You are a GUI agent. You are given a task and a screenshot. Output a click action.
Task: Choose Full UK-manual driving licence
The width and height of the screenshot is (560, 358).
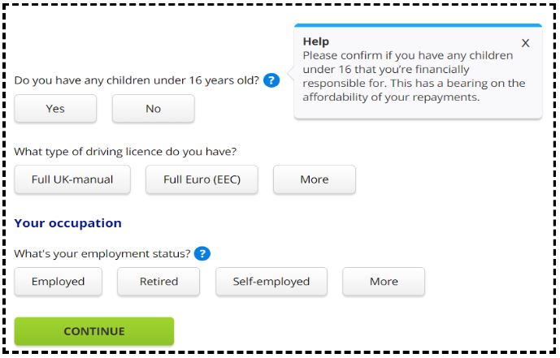click(x=72, y=179)
